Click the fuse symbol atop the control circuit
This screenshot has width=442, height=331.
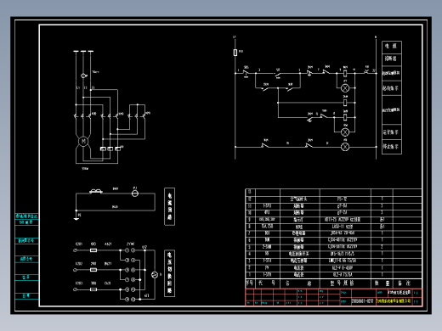[x=235, y=53]
